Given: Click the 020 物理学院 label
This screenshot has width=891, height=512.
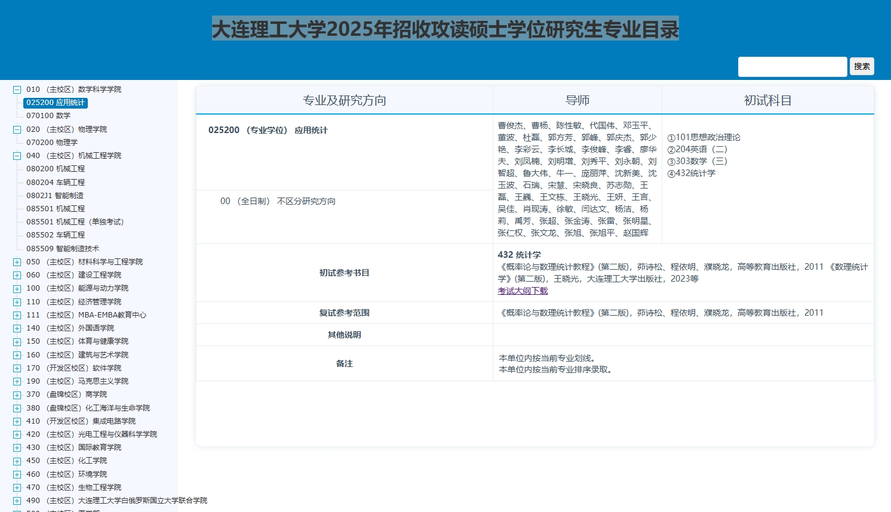Looking at the screenshot, I should tap(66, 129).
